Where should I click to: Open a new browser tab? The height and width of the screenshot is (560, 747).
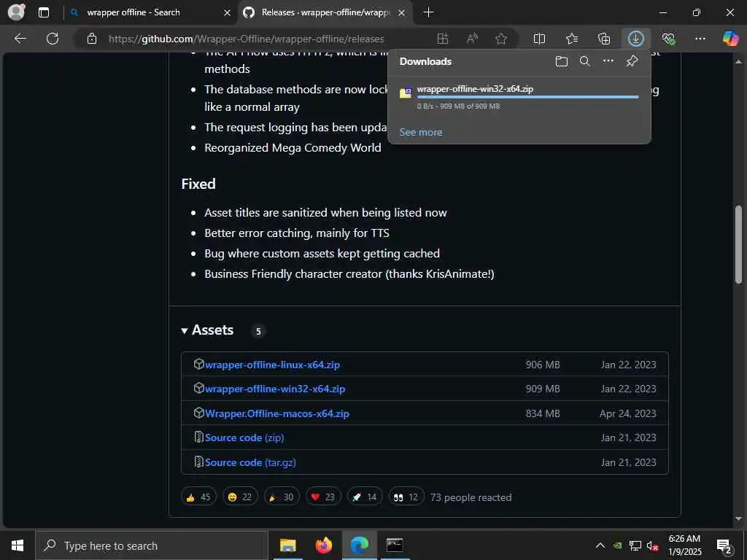[x=428, y=12]
